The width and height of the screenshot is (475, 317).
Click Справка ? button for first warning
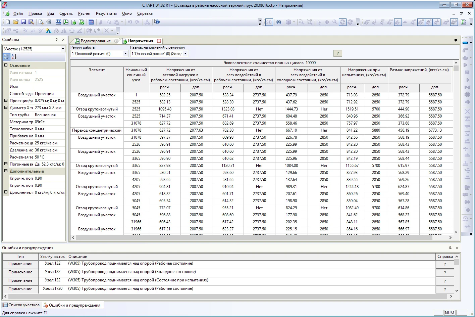pos(444,264)
